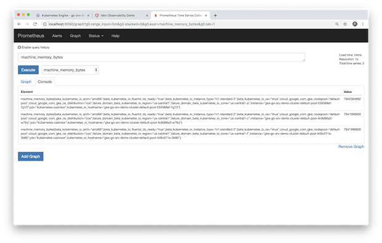Go back with browser back arrow
The image size is (382, 243).
(x=19, y=24)
